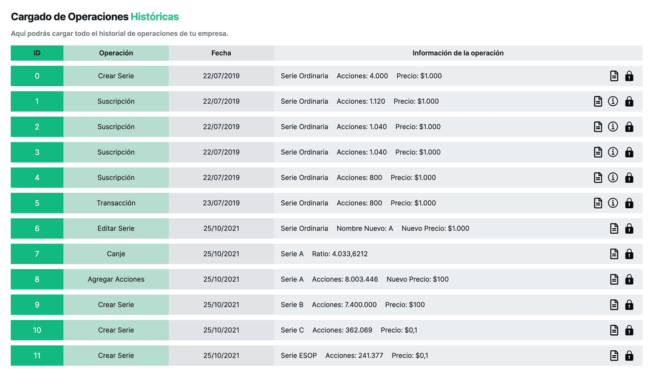Open document icon for row 0 Crear Serie
Viewport: 656px width, 369px height.
tap(614, 76)
